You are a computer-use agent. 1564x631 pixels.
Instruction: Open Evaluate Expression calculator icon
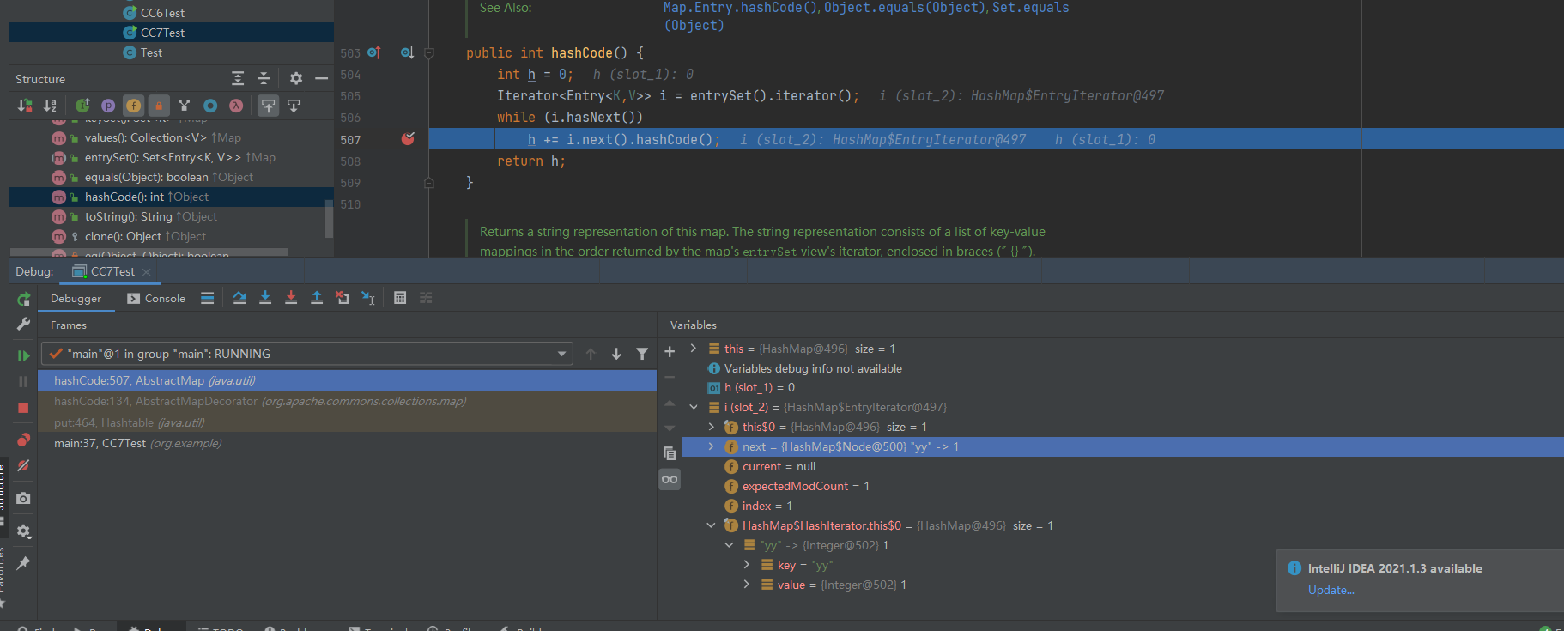click(400, 298)
